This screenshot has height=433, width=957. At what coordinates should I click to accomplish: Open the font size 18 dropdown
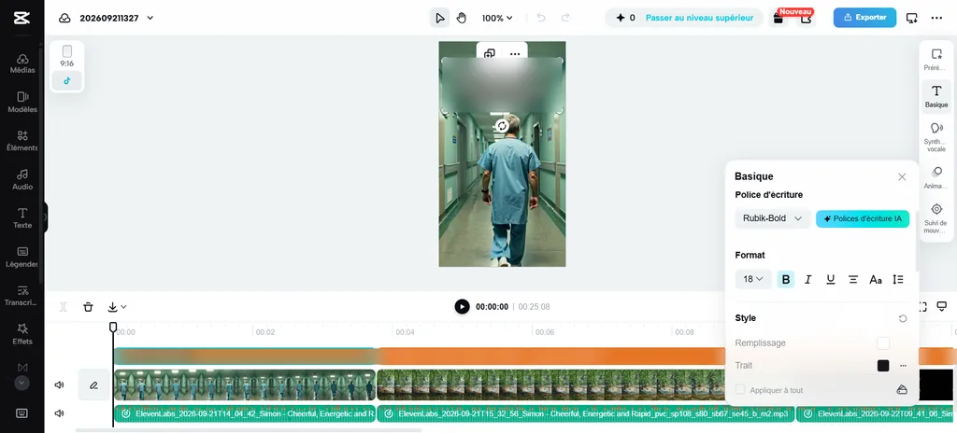tap(753, 279)
